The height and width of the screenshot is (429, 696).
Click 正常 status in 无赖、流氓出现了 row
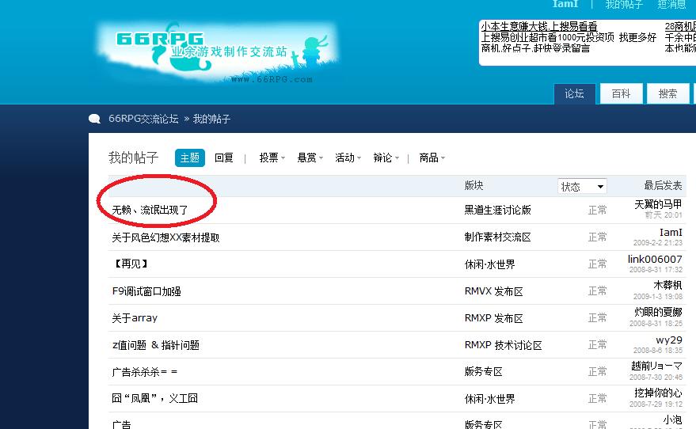(x=597, y=210)
